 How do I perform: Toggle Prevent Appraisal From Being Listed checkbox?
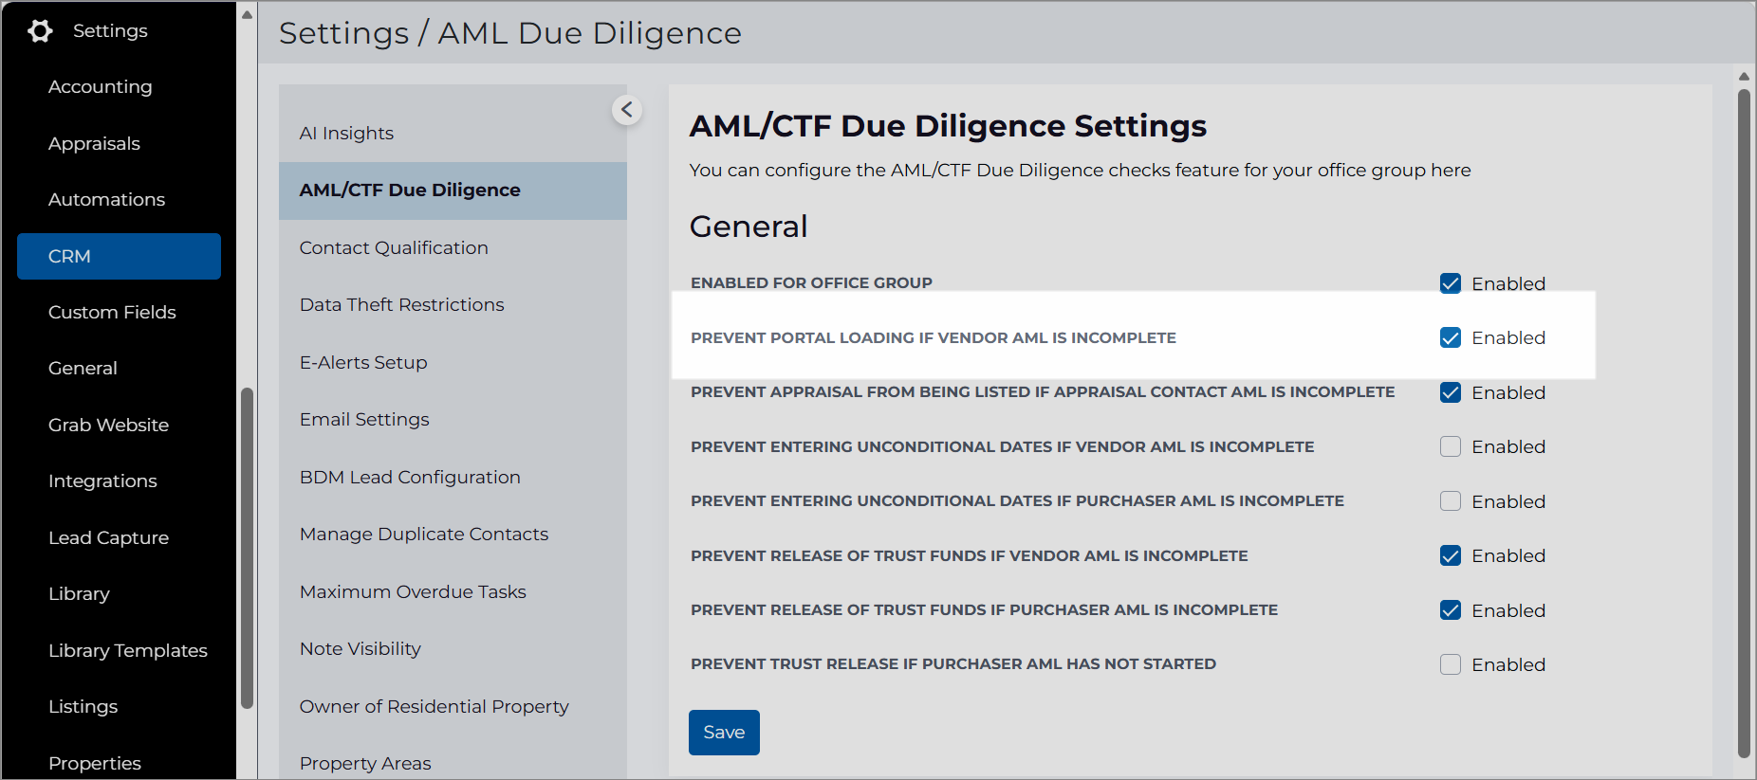tap(1450, 392)
